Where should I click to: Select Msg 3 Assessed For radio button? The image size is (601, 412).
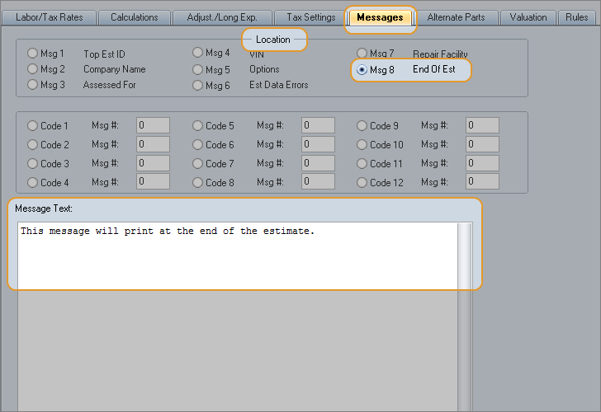pos(33,84)
